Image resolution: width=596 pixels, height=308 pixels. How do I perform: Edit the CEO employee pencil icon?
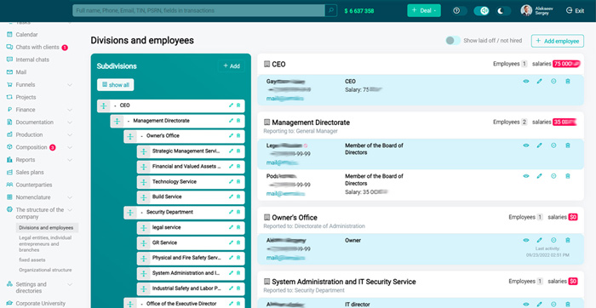click(539, 82)
